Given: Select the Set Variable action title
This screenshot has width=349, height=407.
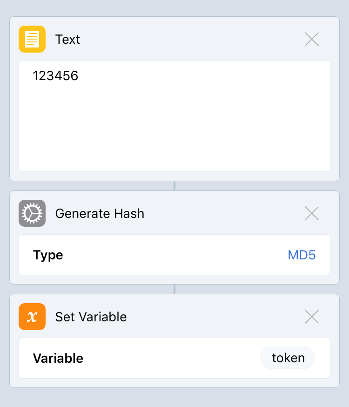Looking at the screenshot, I should [x=91, y=317].
